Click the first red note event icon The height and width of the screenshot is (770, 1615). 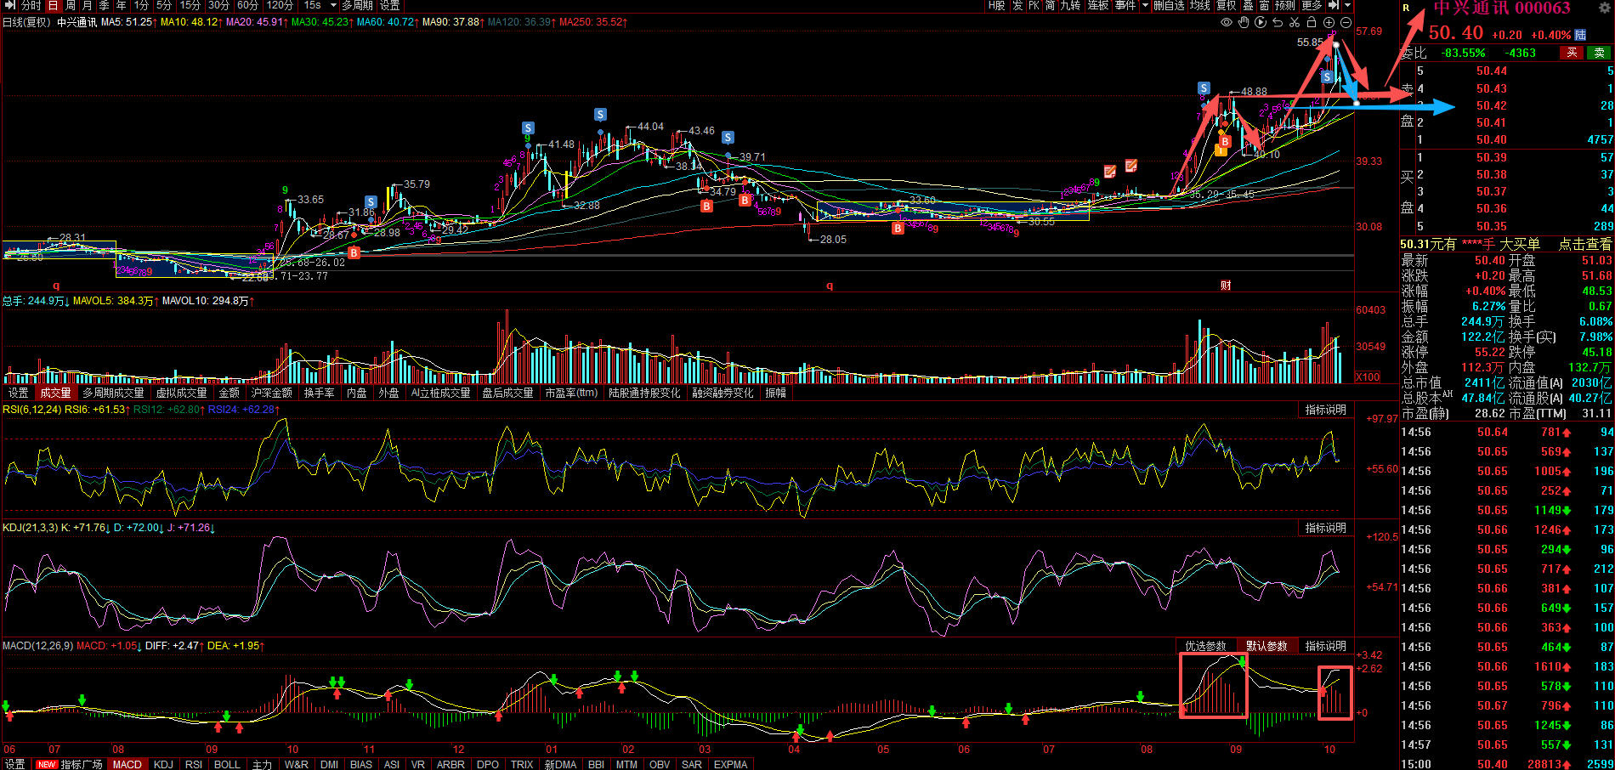1110,172
